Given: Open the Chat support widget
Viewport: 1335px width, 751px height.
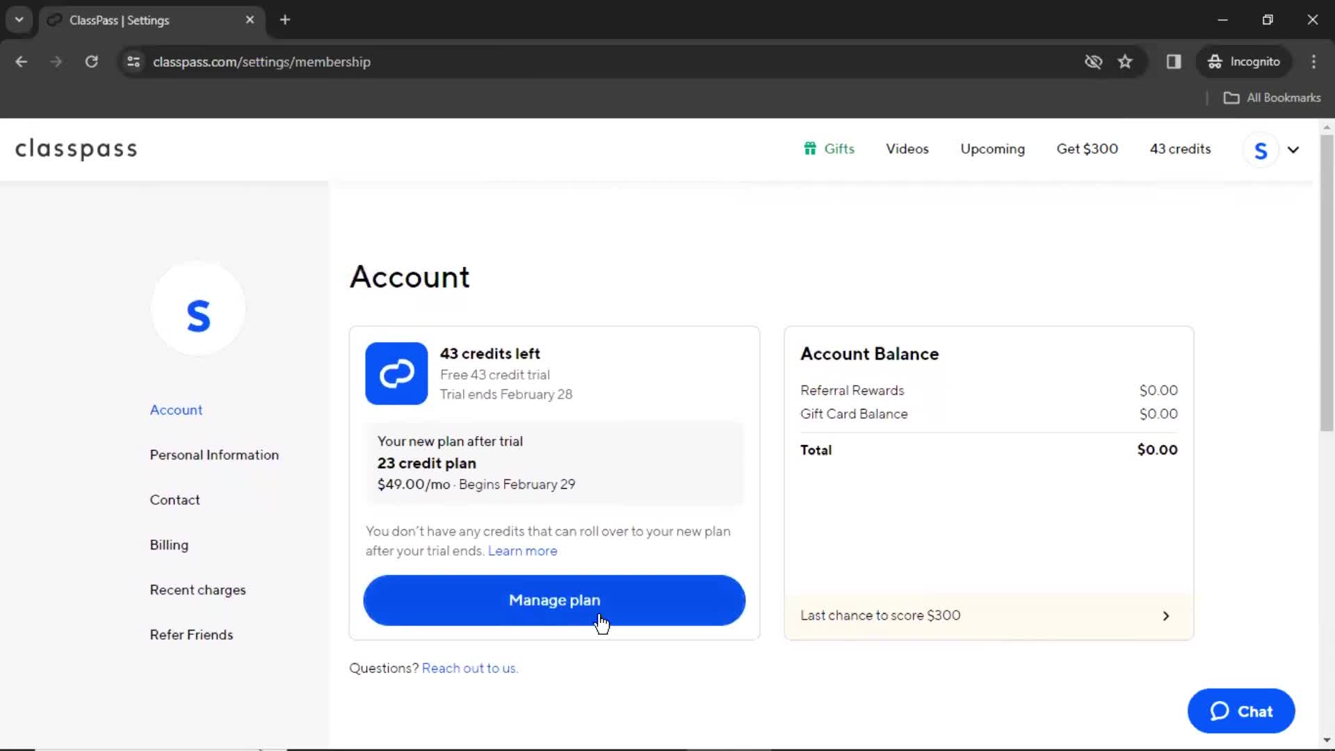Looking at the screenshot, I should click(x=1240, y=711).
